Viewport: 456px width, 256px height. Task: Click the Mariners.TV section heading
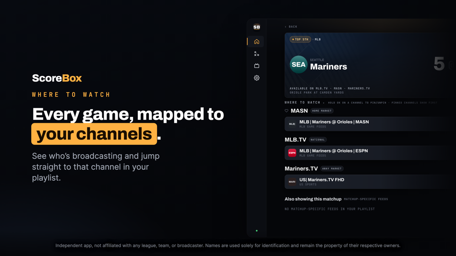pyautogui.click(x=301, y=169)
